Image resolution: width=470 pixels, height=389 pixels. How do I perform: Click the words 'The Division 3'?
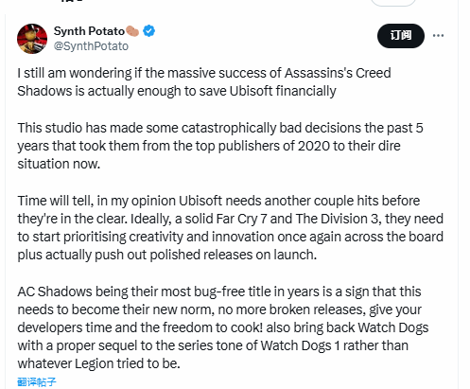[337, 219]
